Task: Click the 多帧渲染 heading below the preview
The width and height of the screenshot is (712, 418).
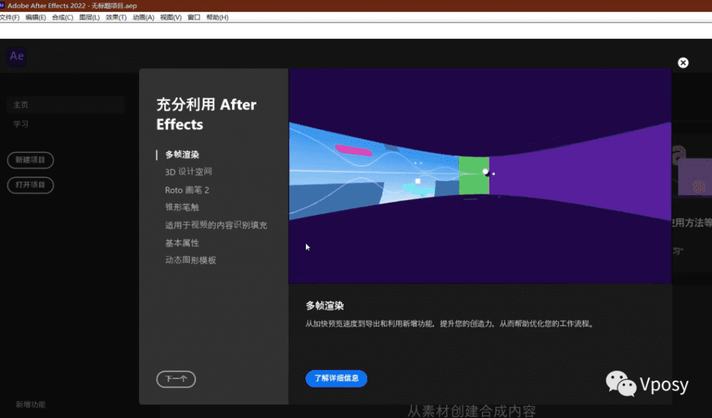Action: [x=325, y=306]
